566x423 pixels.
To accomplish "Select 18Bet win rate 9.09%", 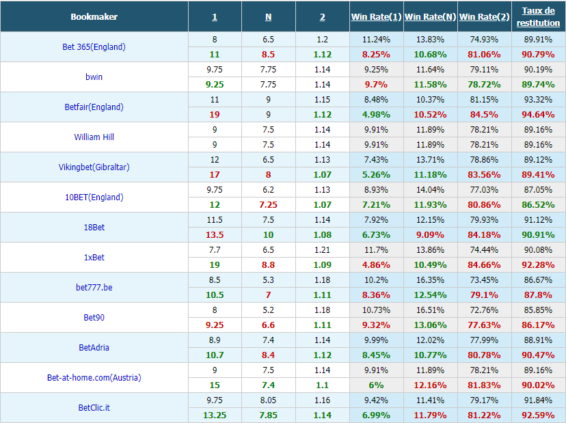I will (x=430, y=235).
